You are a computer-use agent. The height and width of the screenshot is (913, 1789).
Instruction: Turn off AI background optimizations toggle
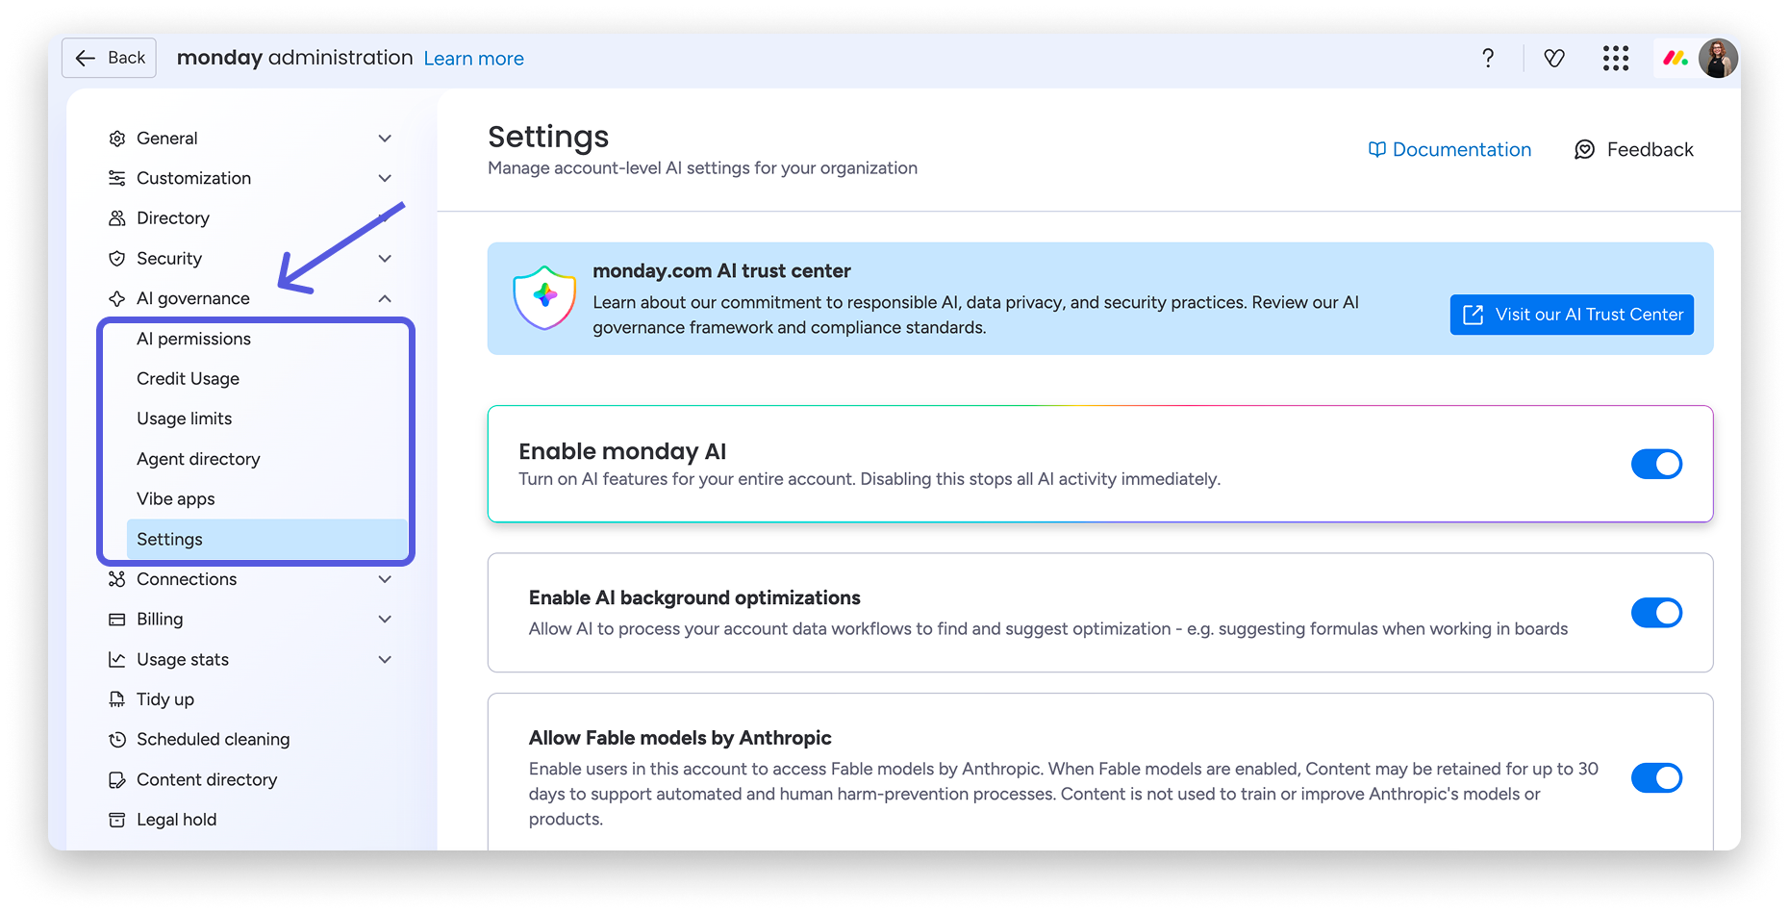pos(1656,613)
